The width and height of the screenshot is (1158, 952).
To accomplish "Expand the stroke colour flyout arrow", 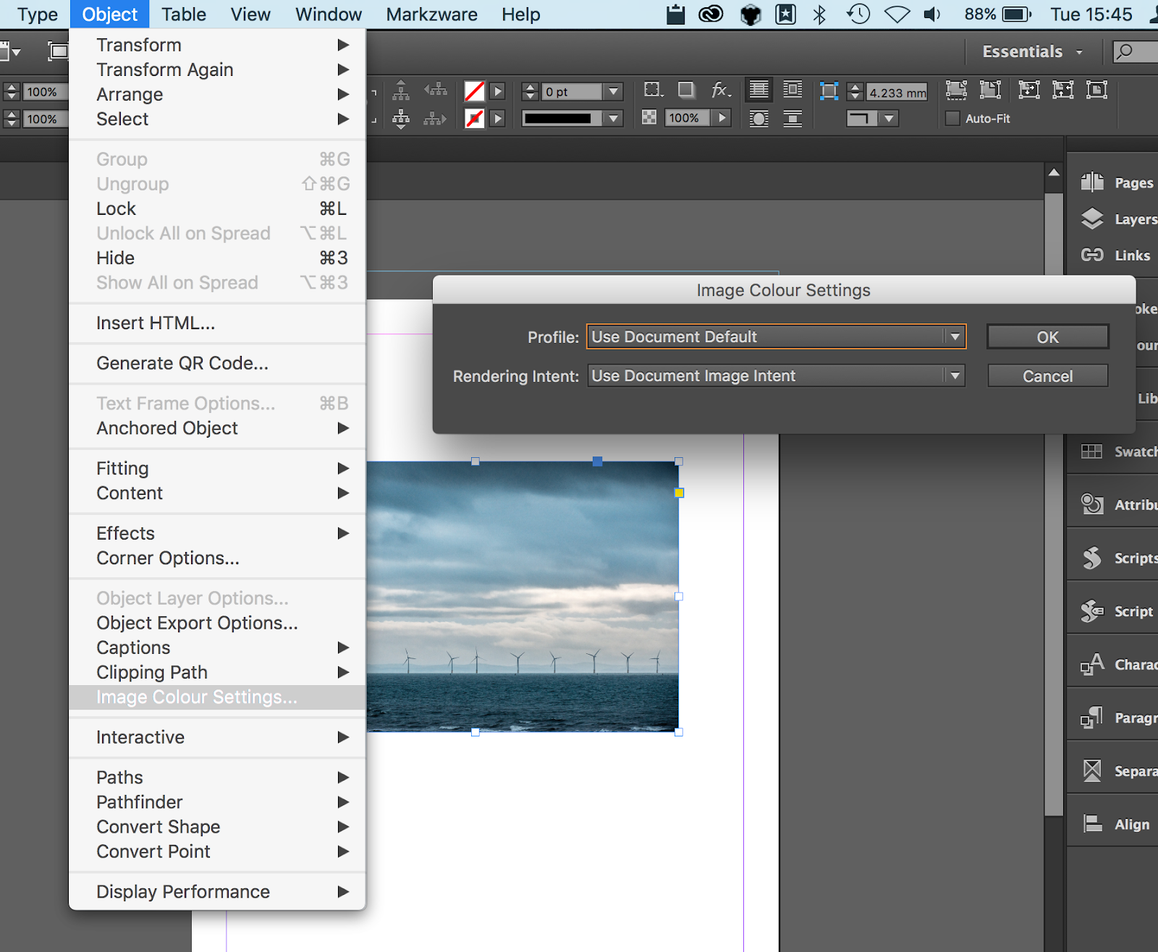I will pyautogui.click(x=497, y=118).
